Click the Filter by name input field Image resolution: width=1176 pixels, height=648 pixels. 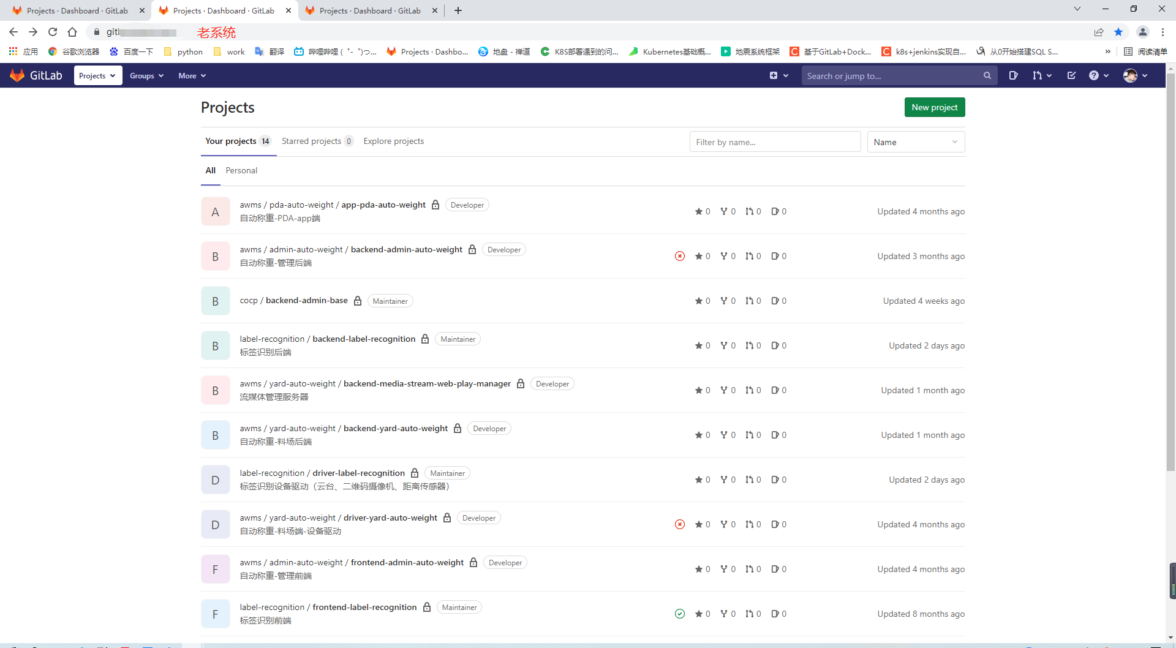click(x=775, y=141)
